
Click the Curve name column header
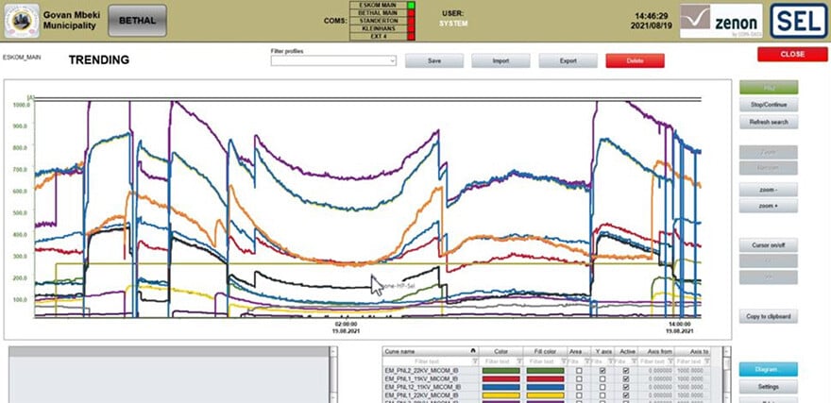(x=431, y=351)
